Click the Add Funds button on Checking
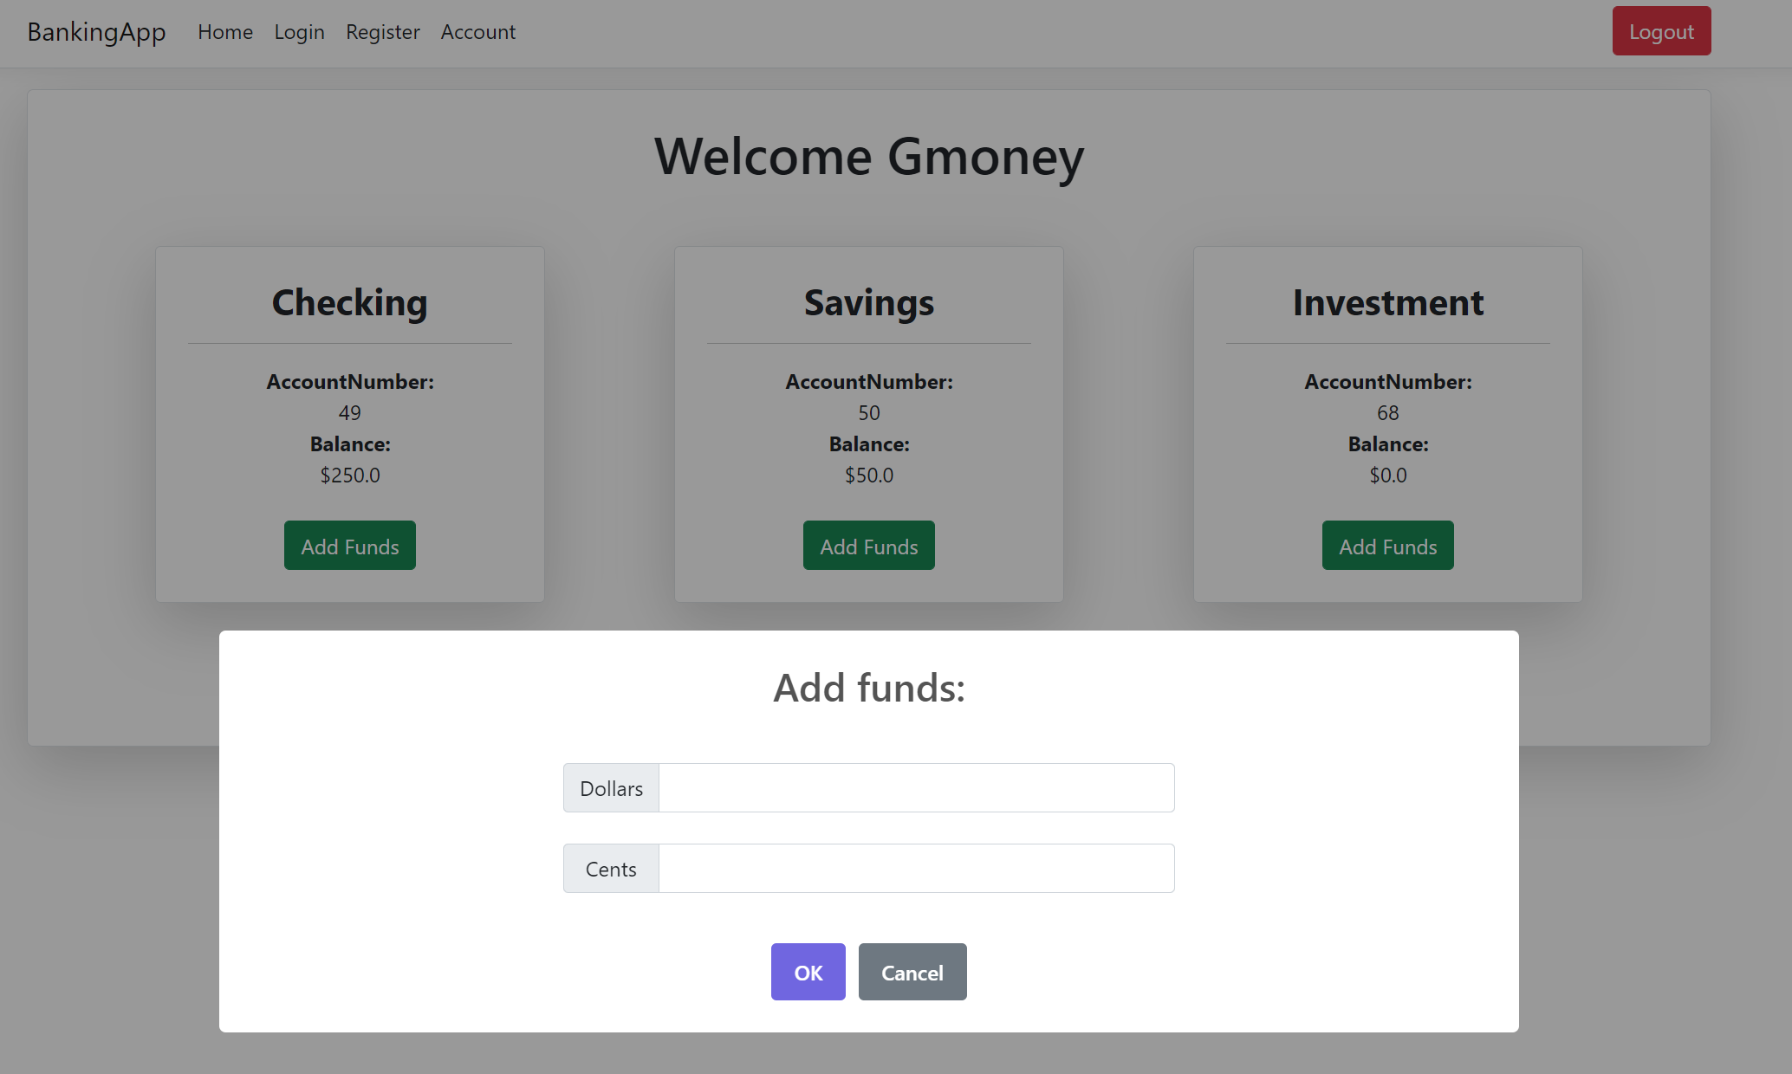Viewport: 1792px width, 1074px height. [349, 546]
